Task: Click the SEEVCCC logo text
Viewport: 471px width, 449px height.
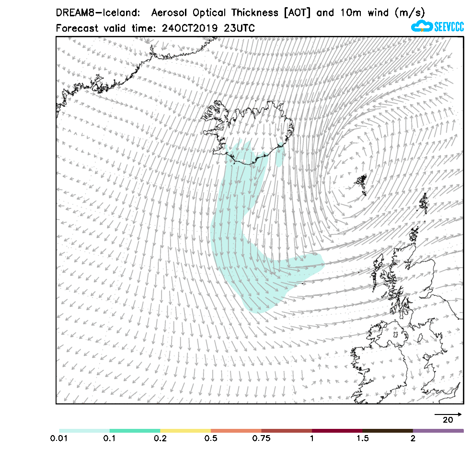Action: (x=448, y=27)
